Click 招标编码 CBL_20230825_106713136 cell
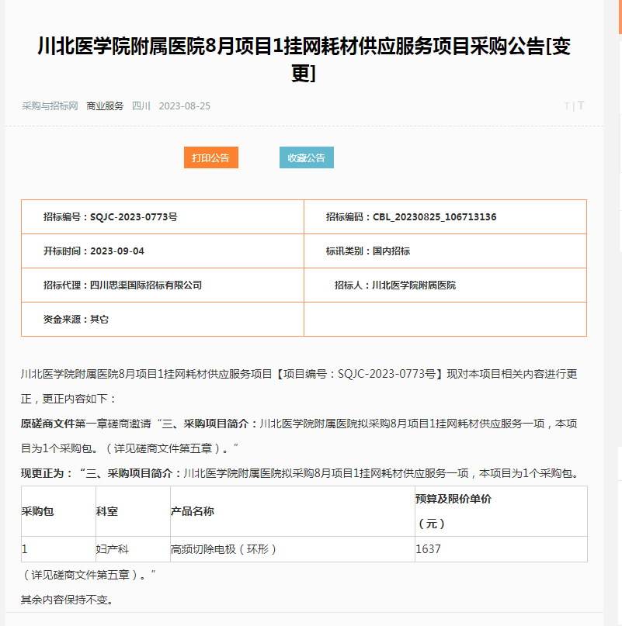 click(x=445, y=216)
